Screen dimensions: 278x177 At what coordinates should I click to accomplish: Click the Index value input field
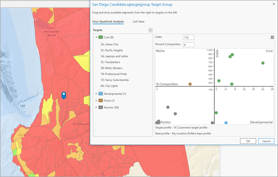pos(188,37)
